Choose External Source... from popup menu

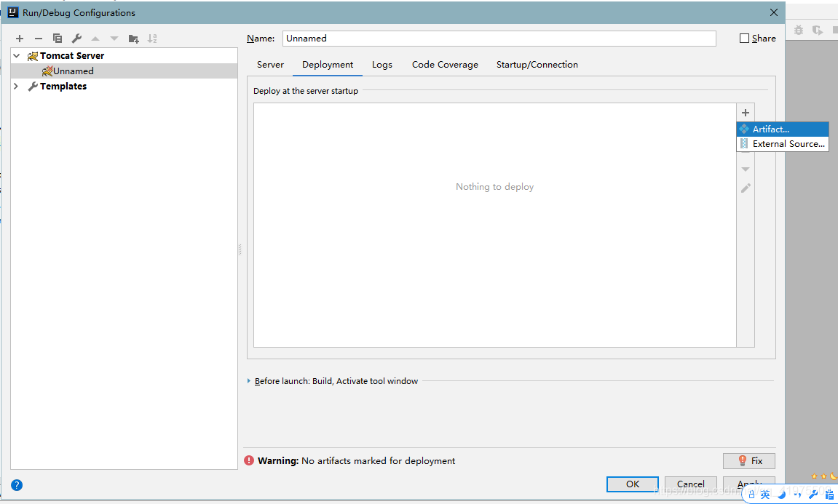[783, 143]
